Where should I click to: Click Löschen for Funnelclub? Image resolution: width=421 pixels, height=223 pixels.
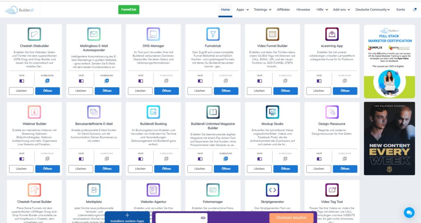point(199,91)
